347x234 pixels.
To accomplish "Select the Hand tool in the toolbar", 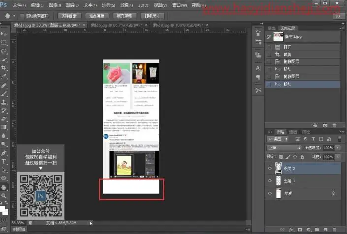I will pyautogui.click(x=4, y=187).
